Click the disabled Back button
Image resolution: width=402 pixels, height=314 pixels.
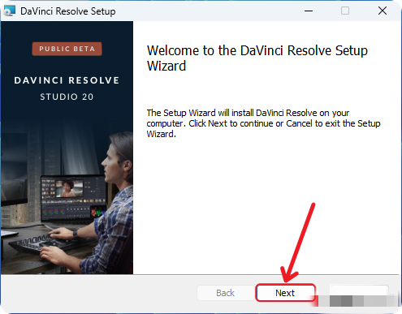tap(225, 293)
